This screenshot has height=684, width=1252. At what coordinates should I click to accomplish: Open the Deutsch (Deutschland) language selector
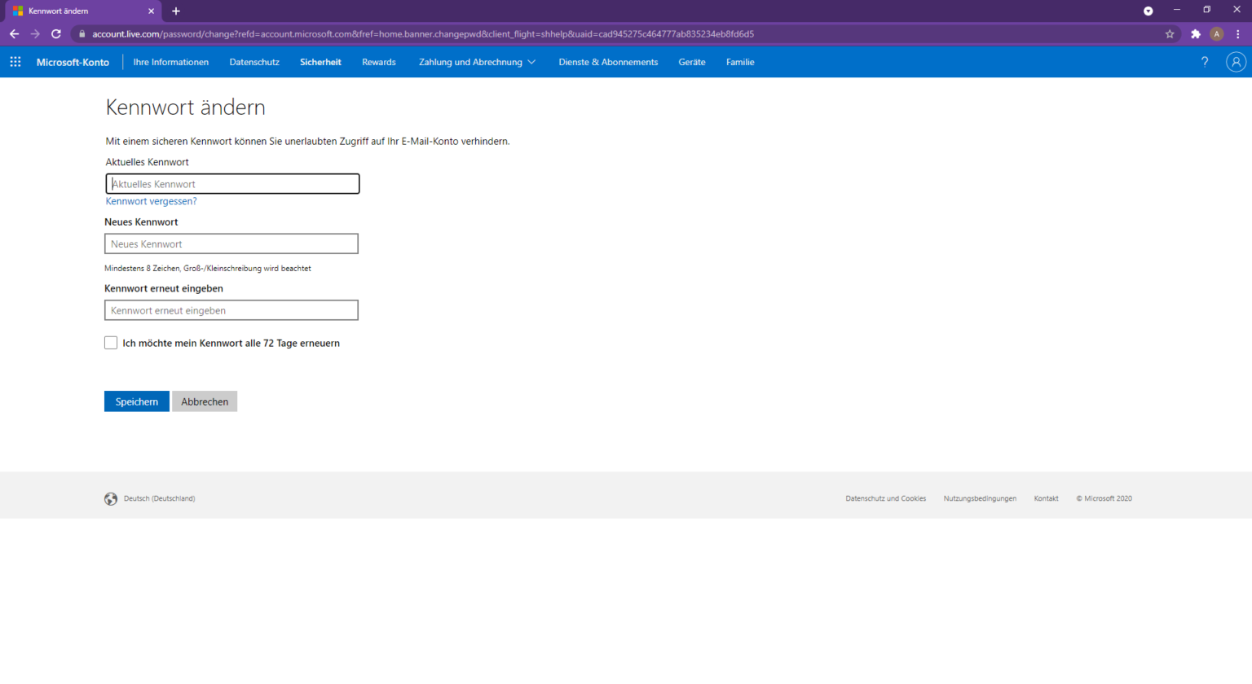[x=159, y=498]
